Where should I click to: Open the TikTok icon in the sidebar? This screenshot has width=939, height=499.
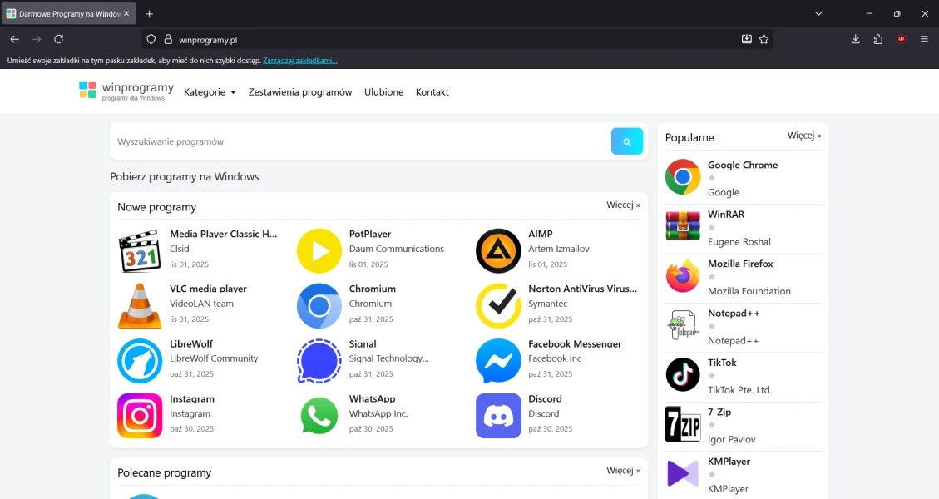(683, 374)
